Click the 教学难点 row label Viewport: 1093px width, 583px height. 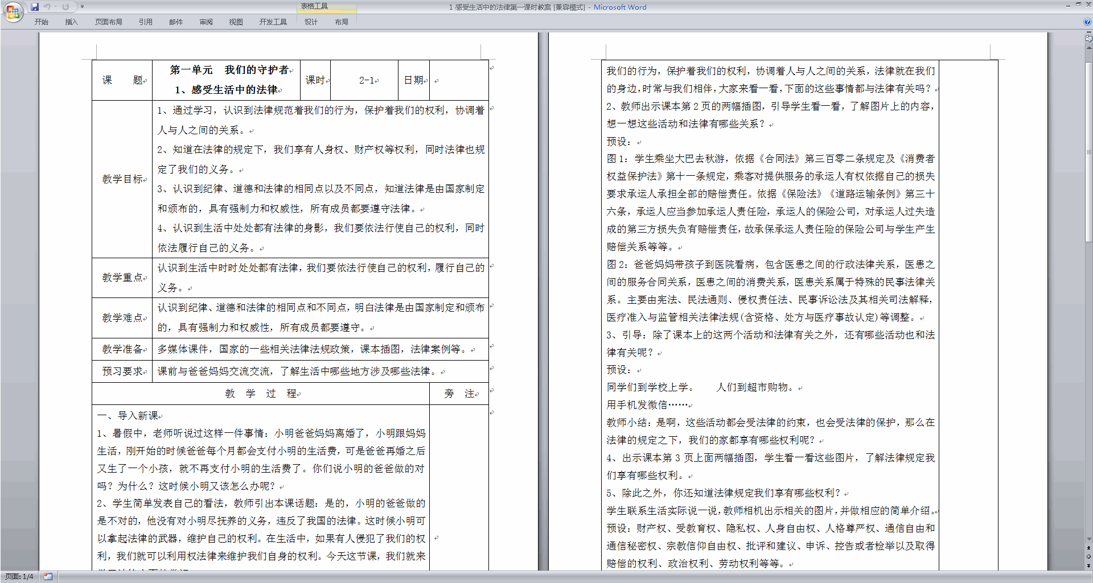(x=122, y=318)
